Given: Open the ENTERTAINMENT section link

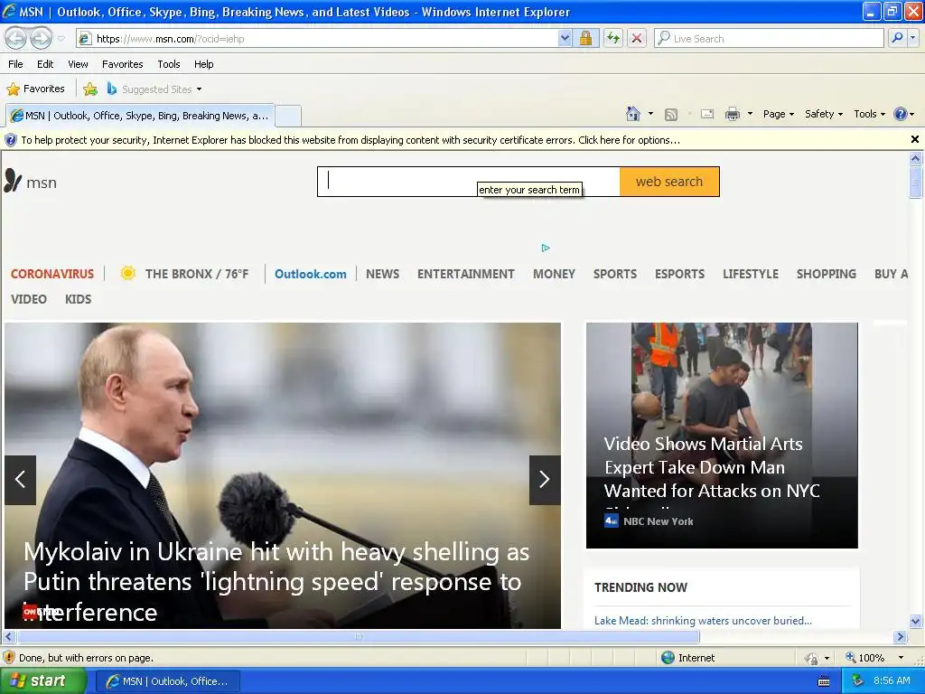Looking at the screenshot, I should [465, 274].
